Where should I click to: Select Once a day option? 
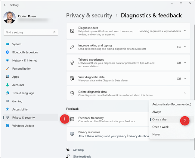172,119
